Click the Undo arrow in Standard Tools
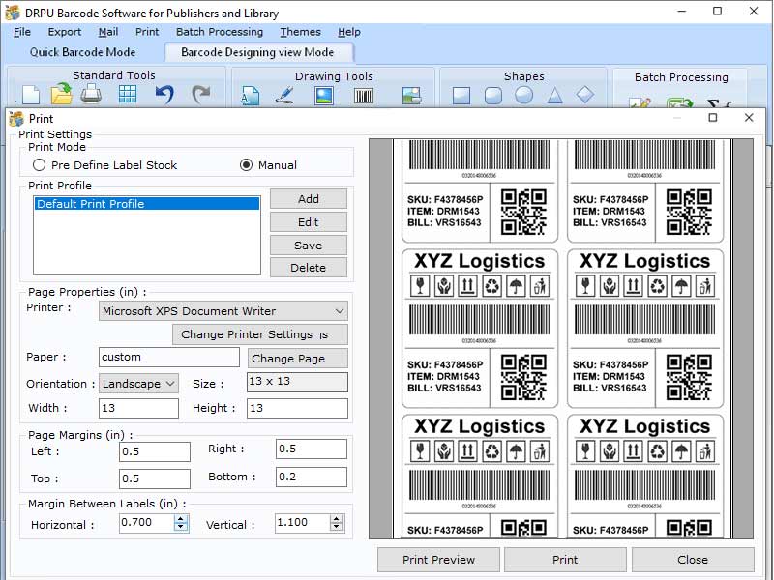This screenshot has height=580, width=774. (x=164, y=93)
